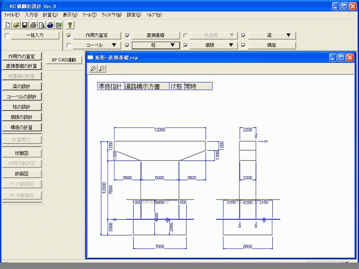The image size is (359, 269).
Task: Open Print Preview from the toolbar
Action: point(42,25)
